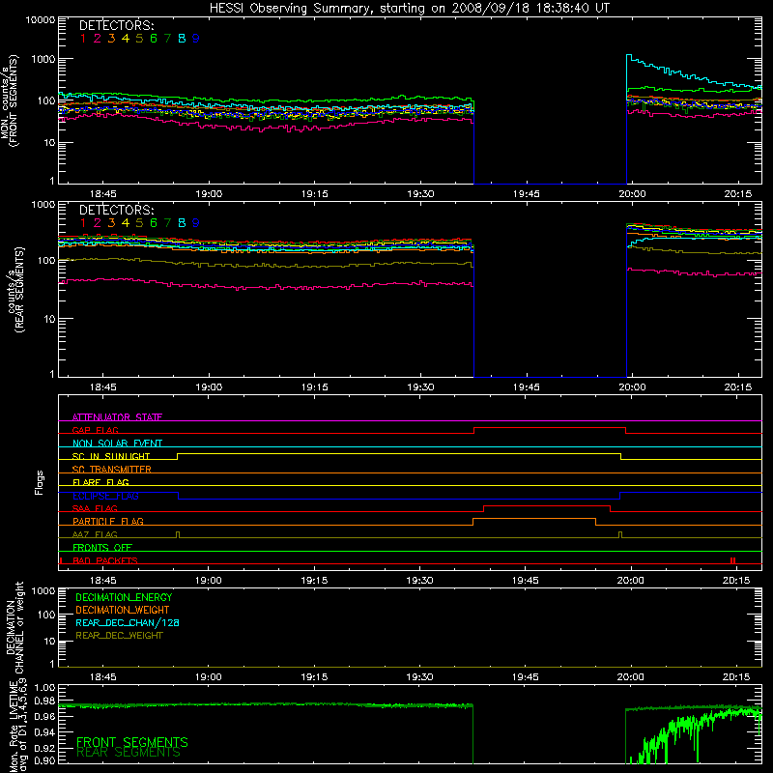Image resolution: width=773 pixels, height=773 pixels.
Task: Click the SC_IN_SUNLIGHT flag label
Action: [111, 456]
